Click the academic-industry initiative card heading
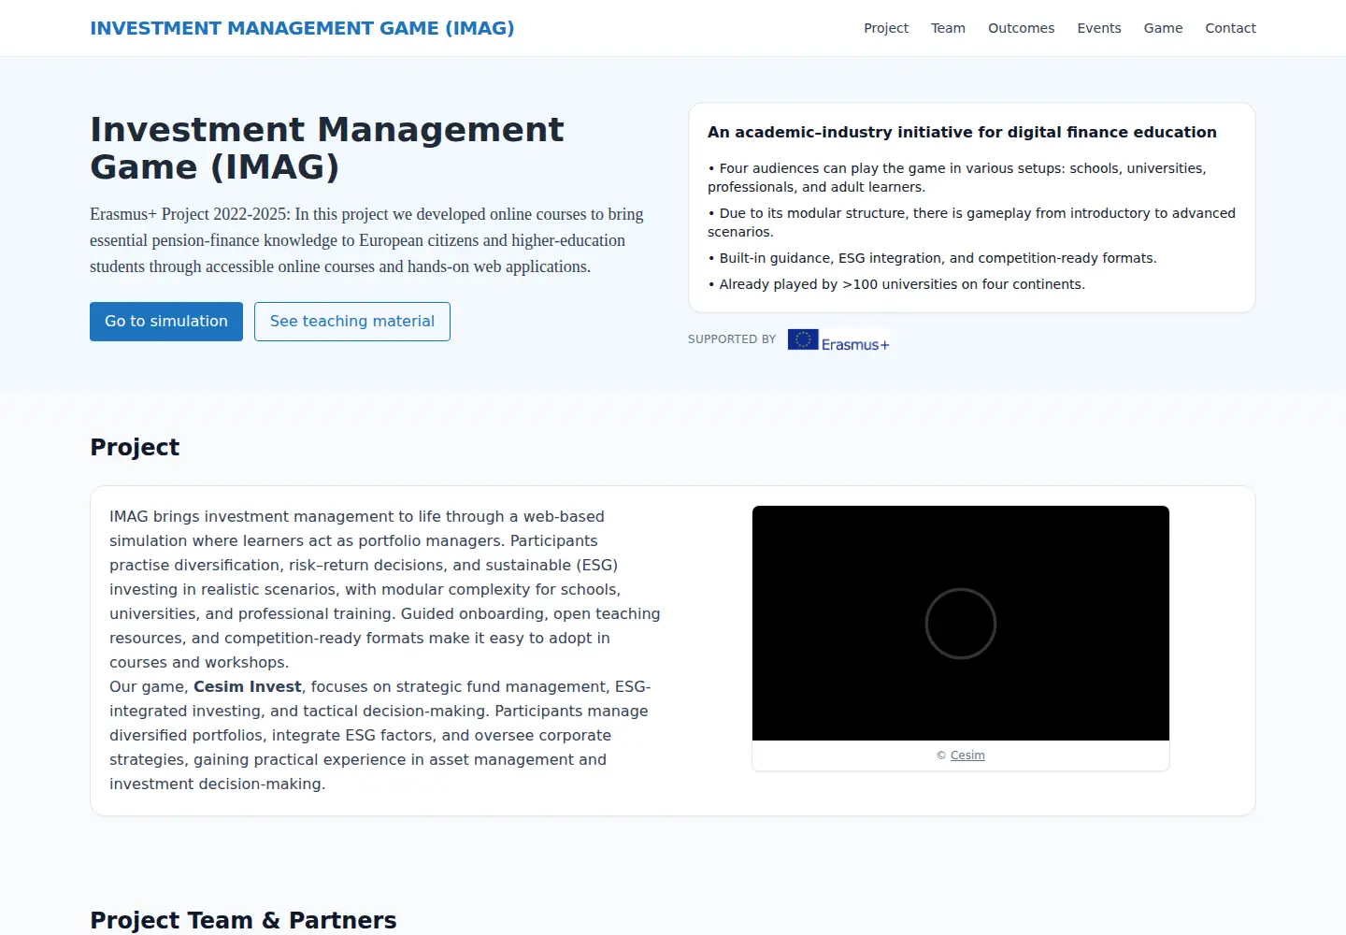The width and height of the screenshot is (1346, 935). point(962,132)
